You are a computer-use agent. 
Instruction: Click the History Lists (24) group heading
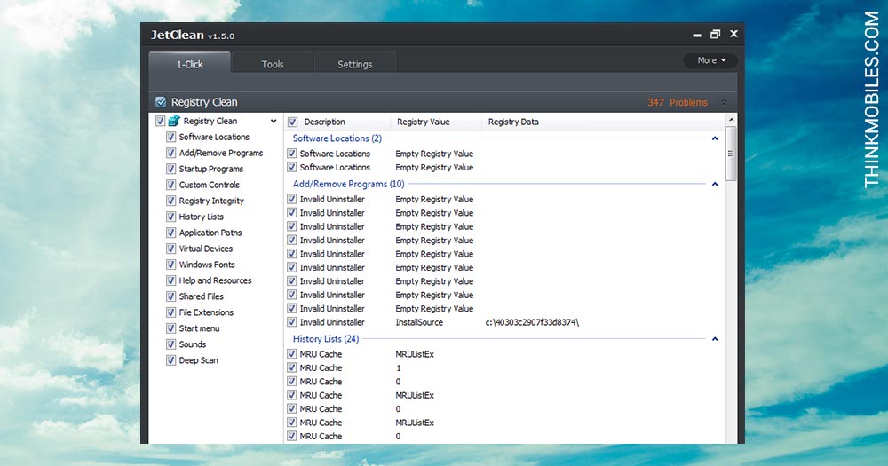(x=326, y=338)
